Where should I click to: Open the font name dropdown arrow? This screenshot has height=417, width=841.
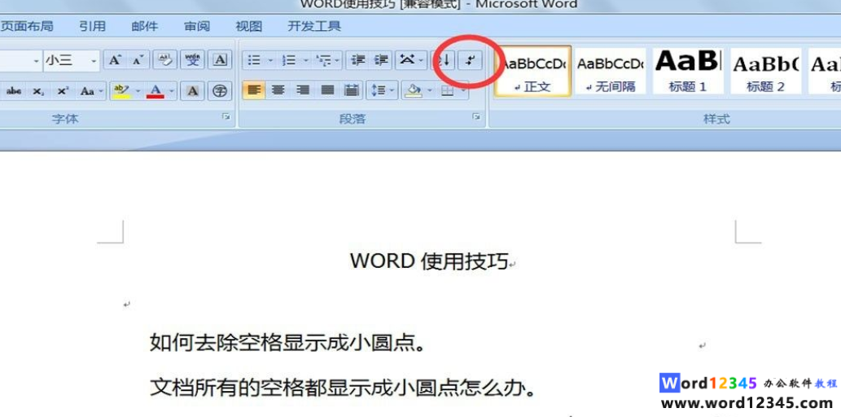37,60
